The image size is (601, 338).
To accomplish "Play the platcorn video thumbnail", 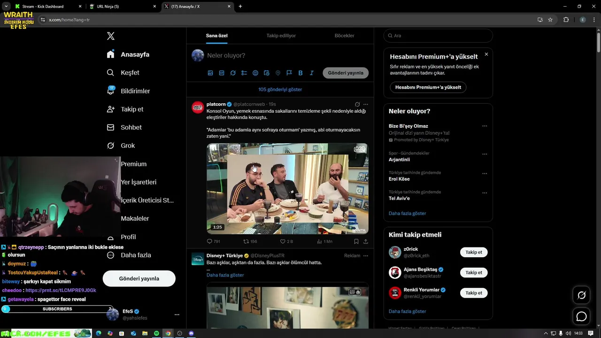I will tap(287, 189).
